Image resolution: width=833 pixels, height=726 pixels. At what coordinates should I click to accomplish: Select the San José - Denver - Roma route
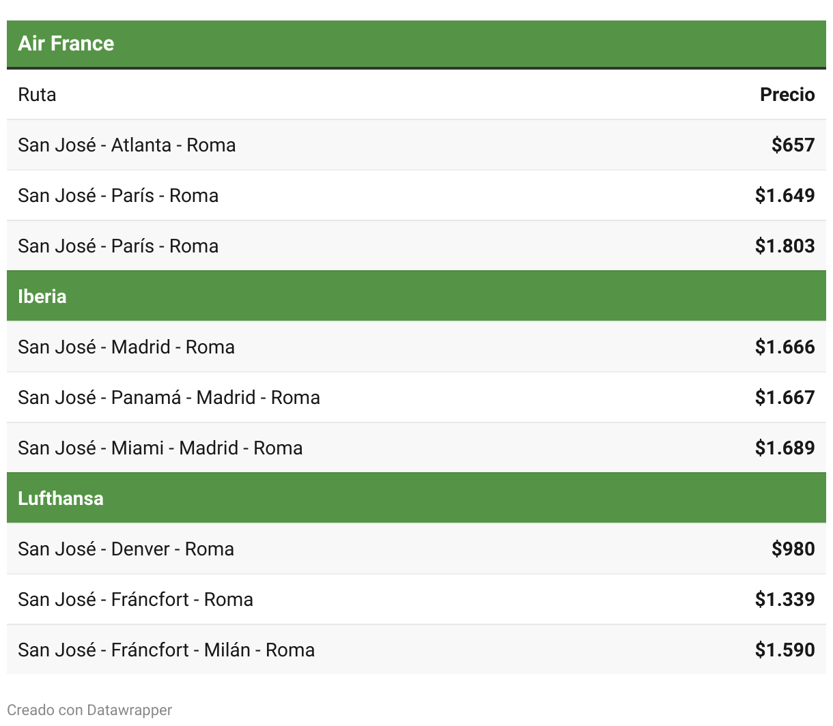(126, 549)
